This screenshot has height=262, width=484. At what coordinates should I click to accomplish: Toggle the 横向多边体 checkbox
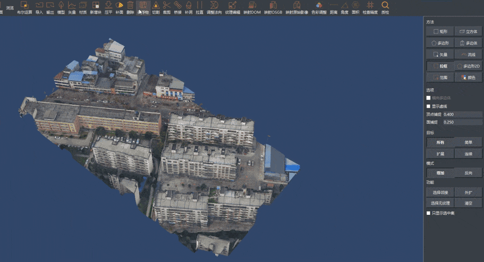click(429, 98)
